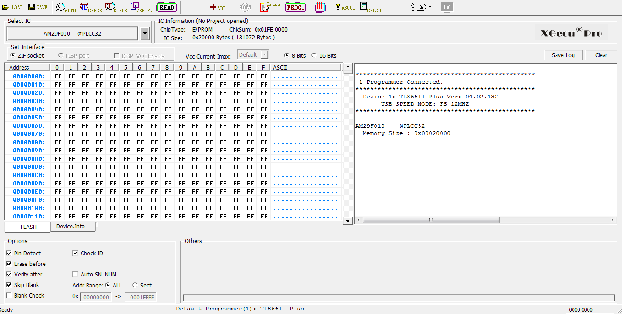622x314 pixels.
Task: Click the ABOUT help icon
Action: click(344, 7)
